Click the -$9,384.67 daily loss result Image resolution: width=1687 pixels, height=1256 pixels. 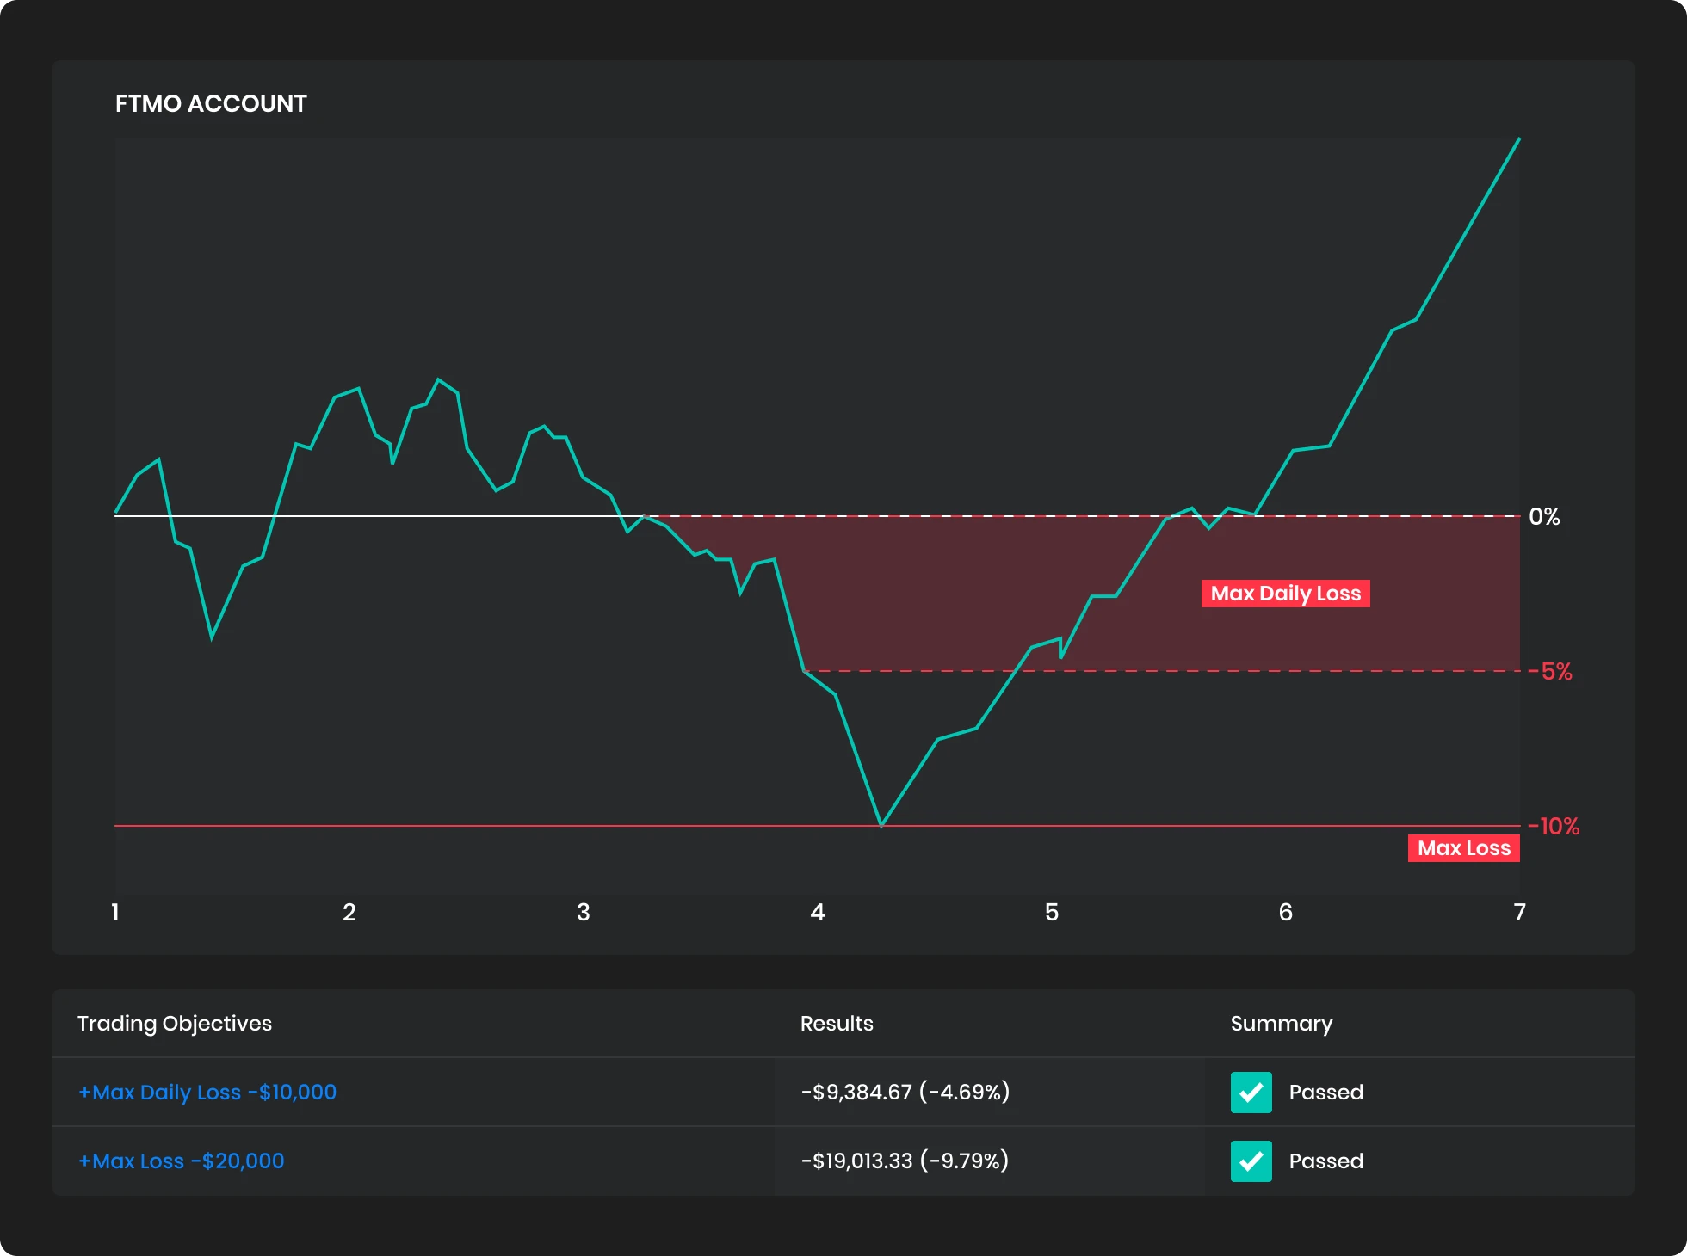coord(905,1092)
